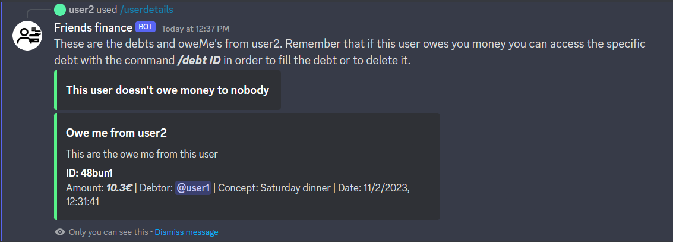Click the eye icon beside visibility note
The width and height of the screenshot is (673, 242).
click(60, 232)
